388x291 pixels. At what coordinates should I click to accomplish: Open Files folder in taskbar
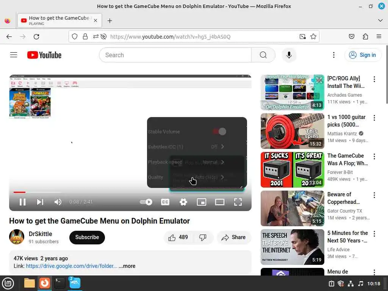click(x=29, y=283)
